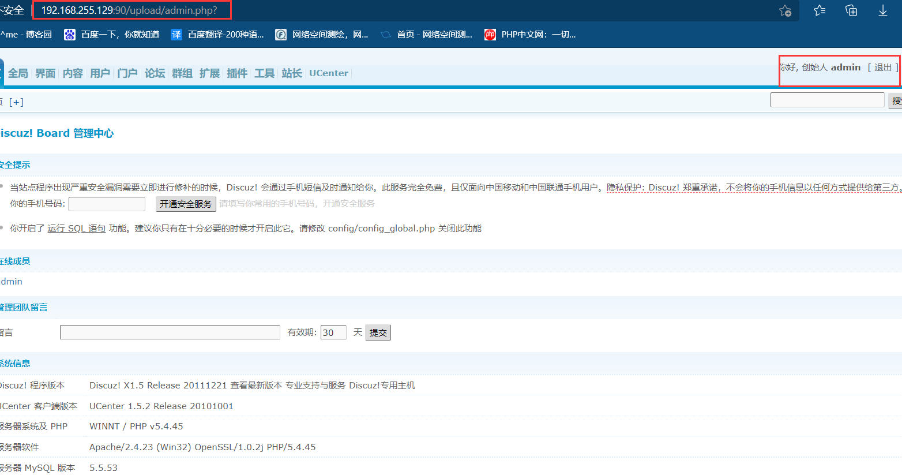
Task: Click the Apache/2.4.23 server software value
Action: pyautogui.click(x=202, y=447)
